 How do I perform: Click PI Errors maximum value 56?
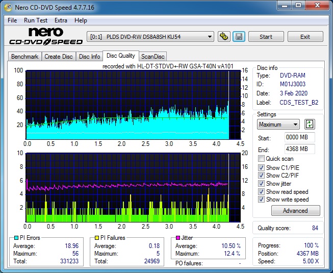[x=75, y=254]
